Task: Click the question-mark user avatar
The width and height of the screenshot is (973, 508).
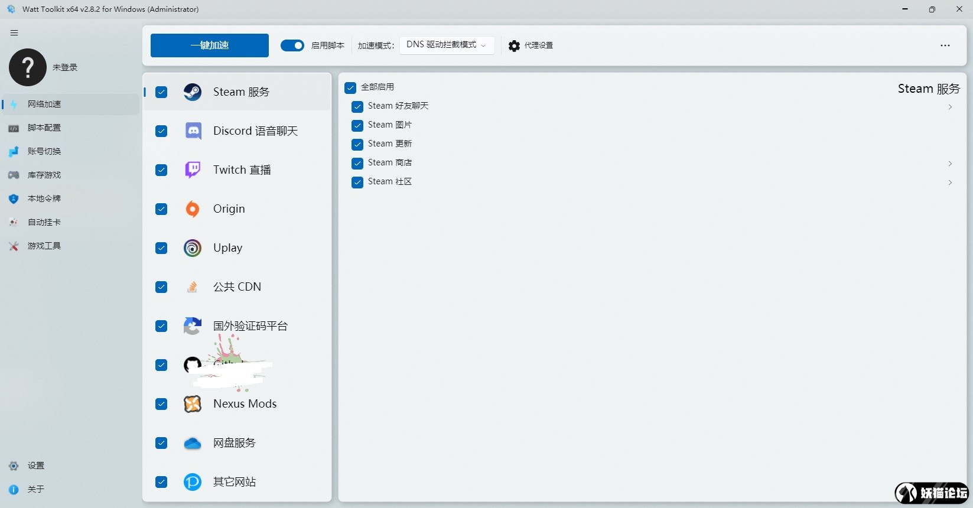Action: 27,67
